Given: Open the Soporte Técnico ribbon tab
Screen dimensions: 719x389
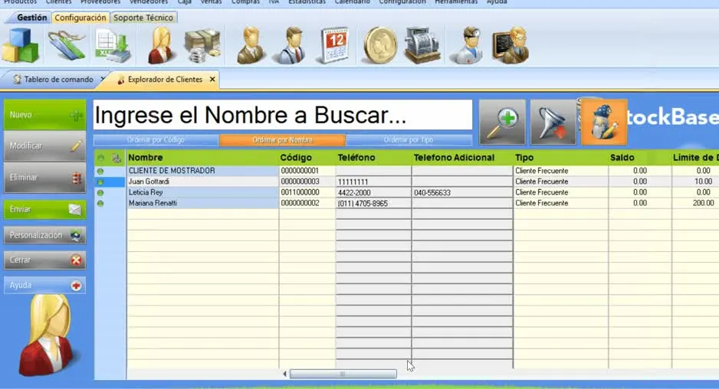Looking at the screenshot, I should [x=143, y=18].
